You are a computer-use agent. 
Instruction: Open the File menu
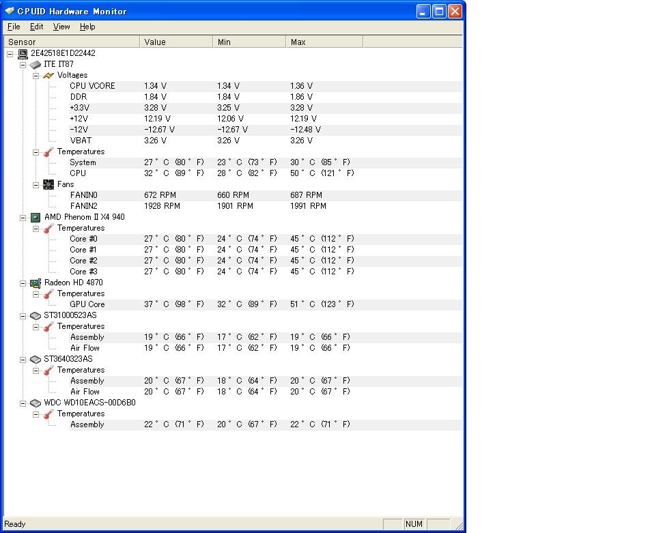[x=14, y=27]
